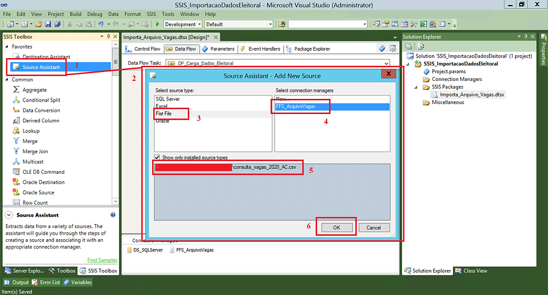
Task: Click the Save All icon
Action: point(57,24)
